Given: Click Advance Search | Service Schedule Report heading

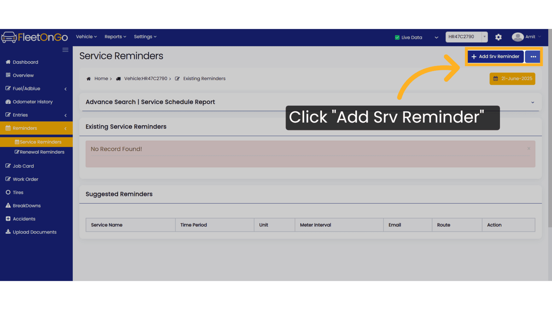Looking at the screenshot, I should (x=150, y=102).
